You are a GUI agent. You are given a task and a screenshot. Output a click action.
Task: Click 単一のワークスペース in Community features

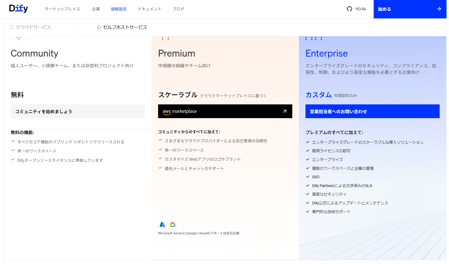[37, 151]
